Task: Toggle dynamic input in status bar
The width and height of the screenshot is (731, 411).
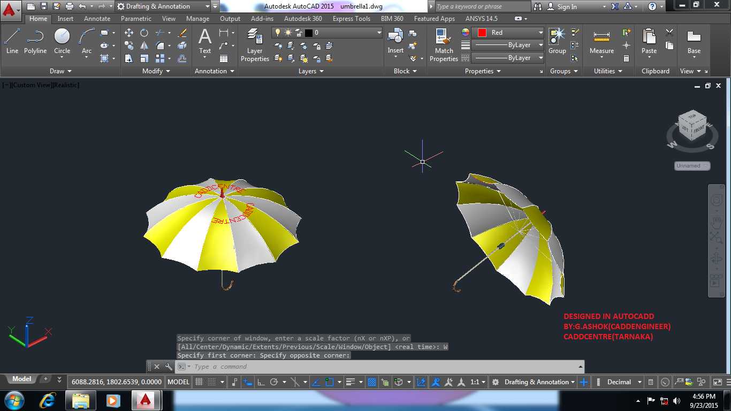Action: 247,382
